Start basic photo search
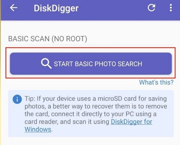 [91, 64]
